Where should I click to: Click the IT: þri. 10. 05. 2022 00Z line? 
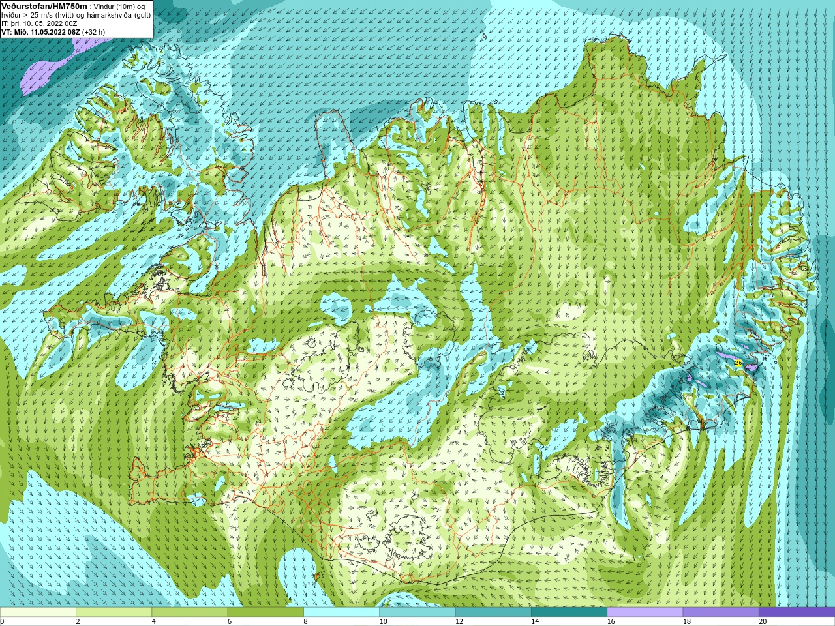(39, 23)
